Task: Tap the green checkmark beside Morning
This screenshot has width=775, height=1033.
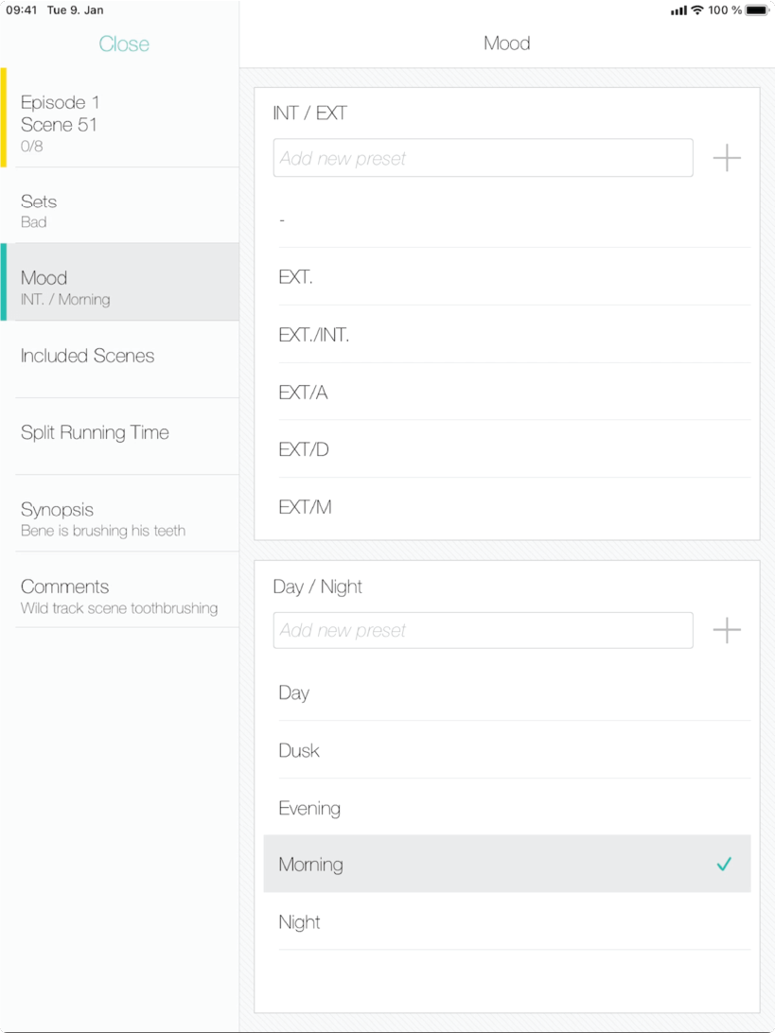Action: 724,865
